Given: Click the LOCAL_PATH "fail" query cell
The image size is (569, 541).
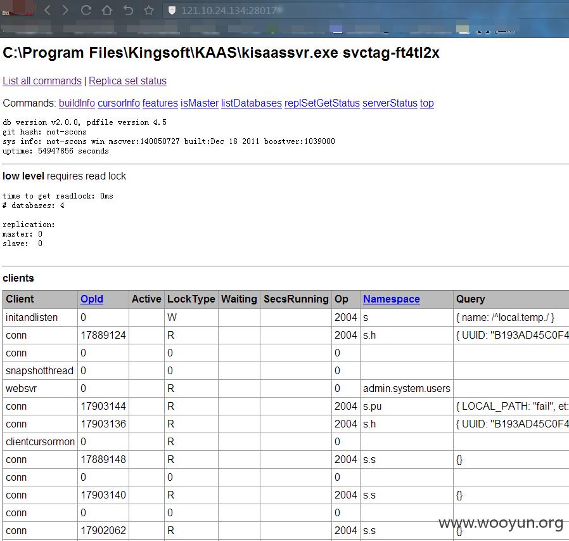Looking at the screenshot, I should [511, 406].
